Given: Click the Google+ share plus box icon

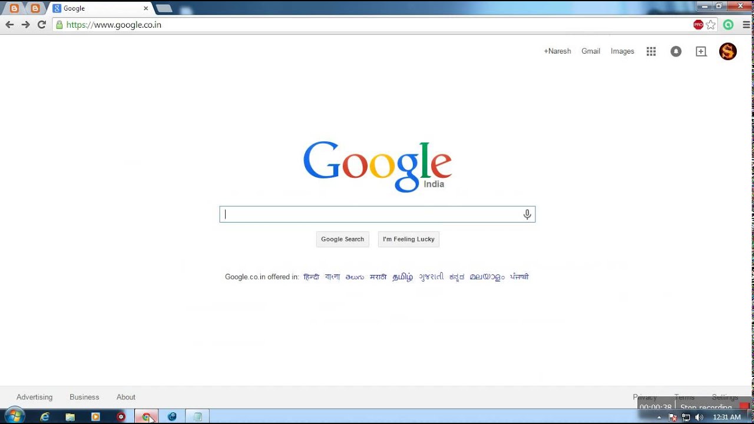Looking at the screenshot, I should (x=701, y=51).
